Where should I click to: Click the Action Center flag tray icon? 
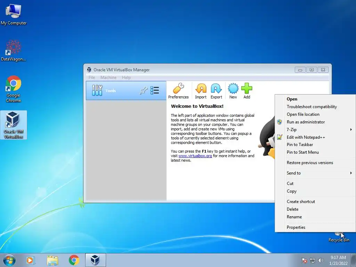point(304,260)
